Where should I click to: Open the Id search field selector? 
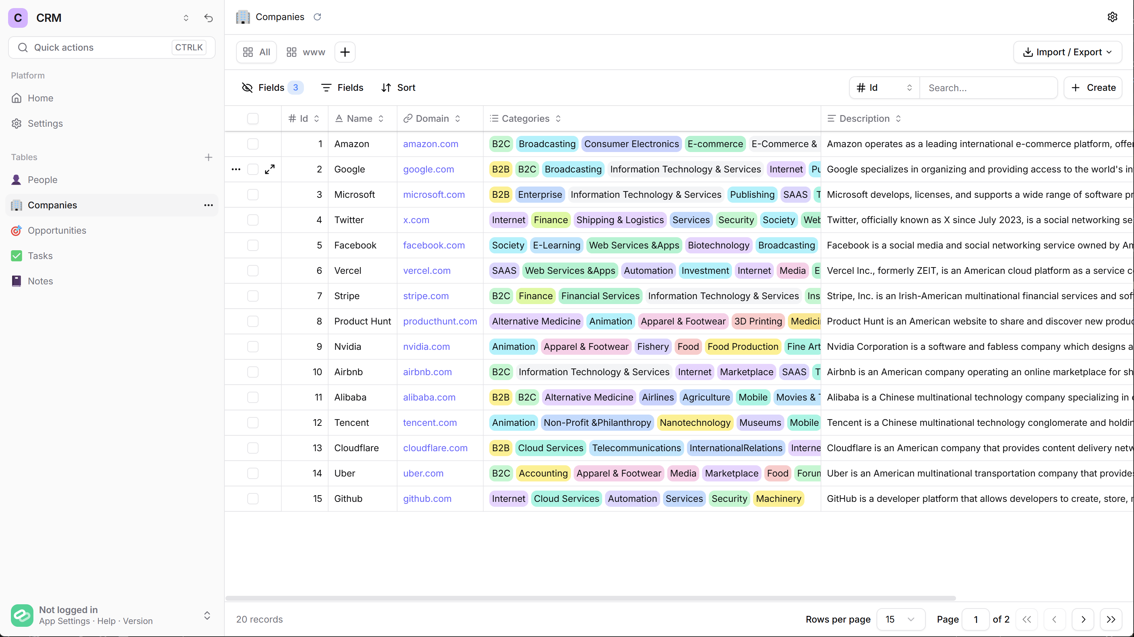(x=884, y=88)
